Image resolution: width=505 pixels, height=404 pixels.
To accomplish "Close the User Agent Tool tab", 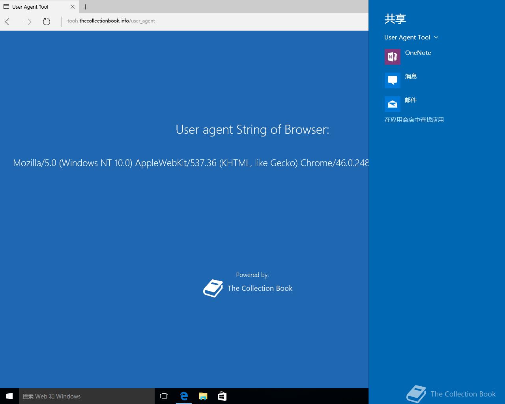I will [x=73, y=7].
